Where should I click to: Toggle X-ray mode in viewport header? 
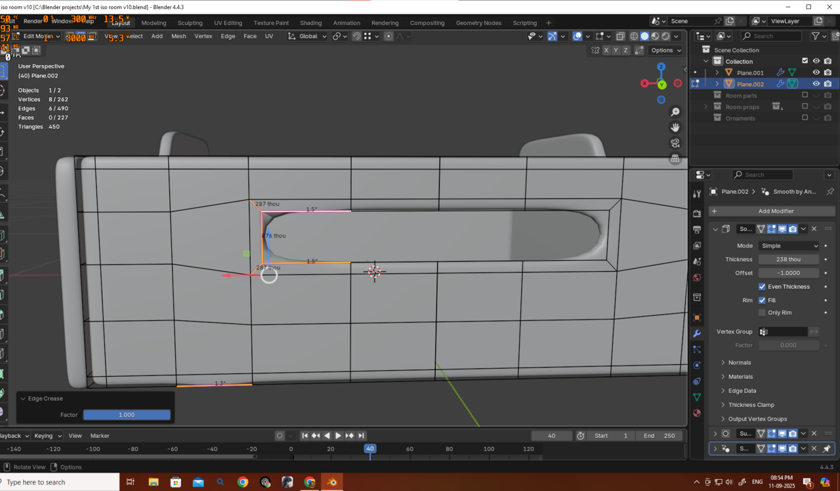pos(620,36)
